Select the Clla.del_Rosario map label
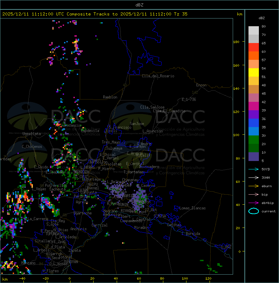The height and width of the screenshot is (283, 279). pyautogui.click(x=158, y=76)
